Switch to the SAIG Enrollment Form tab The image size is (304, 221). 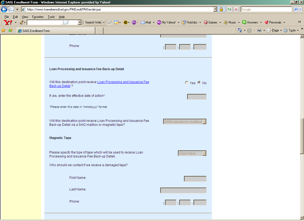(x=55, y=31)
